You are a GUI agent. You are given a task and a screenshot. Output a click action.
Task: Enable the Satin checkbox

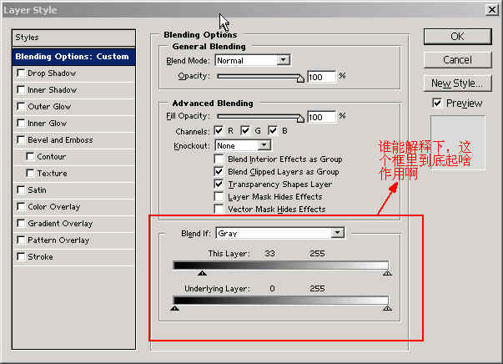pos(21,190)
